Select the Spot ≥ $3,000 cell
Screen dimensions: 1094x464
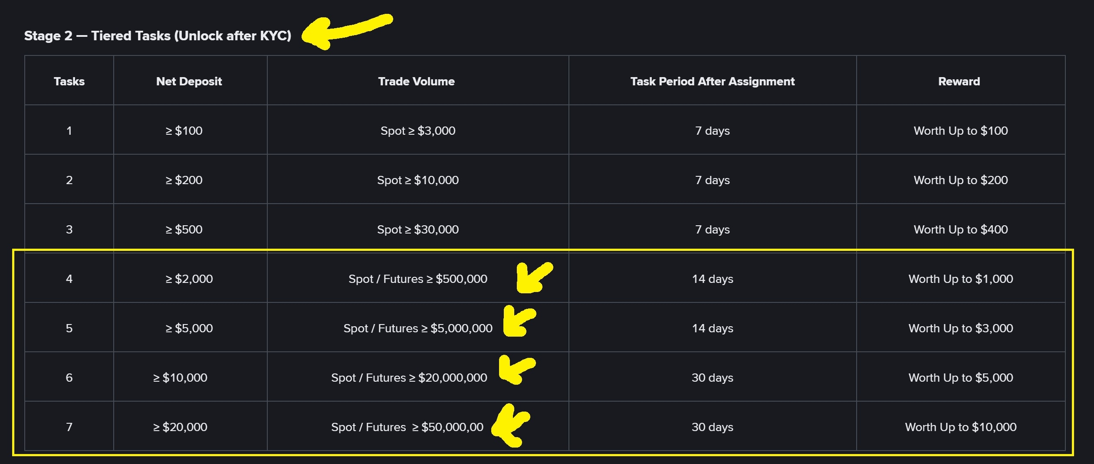tap(418, 131)
